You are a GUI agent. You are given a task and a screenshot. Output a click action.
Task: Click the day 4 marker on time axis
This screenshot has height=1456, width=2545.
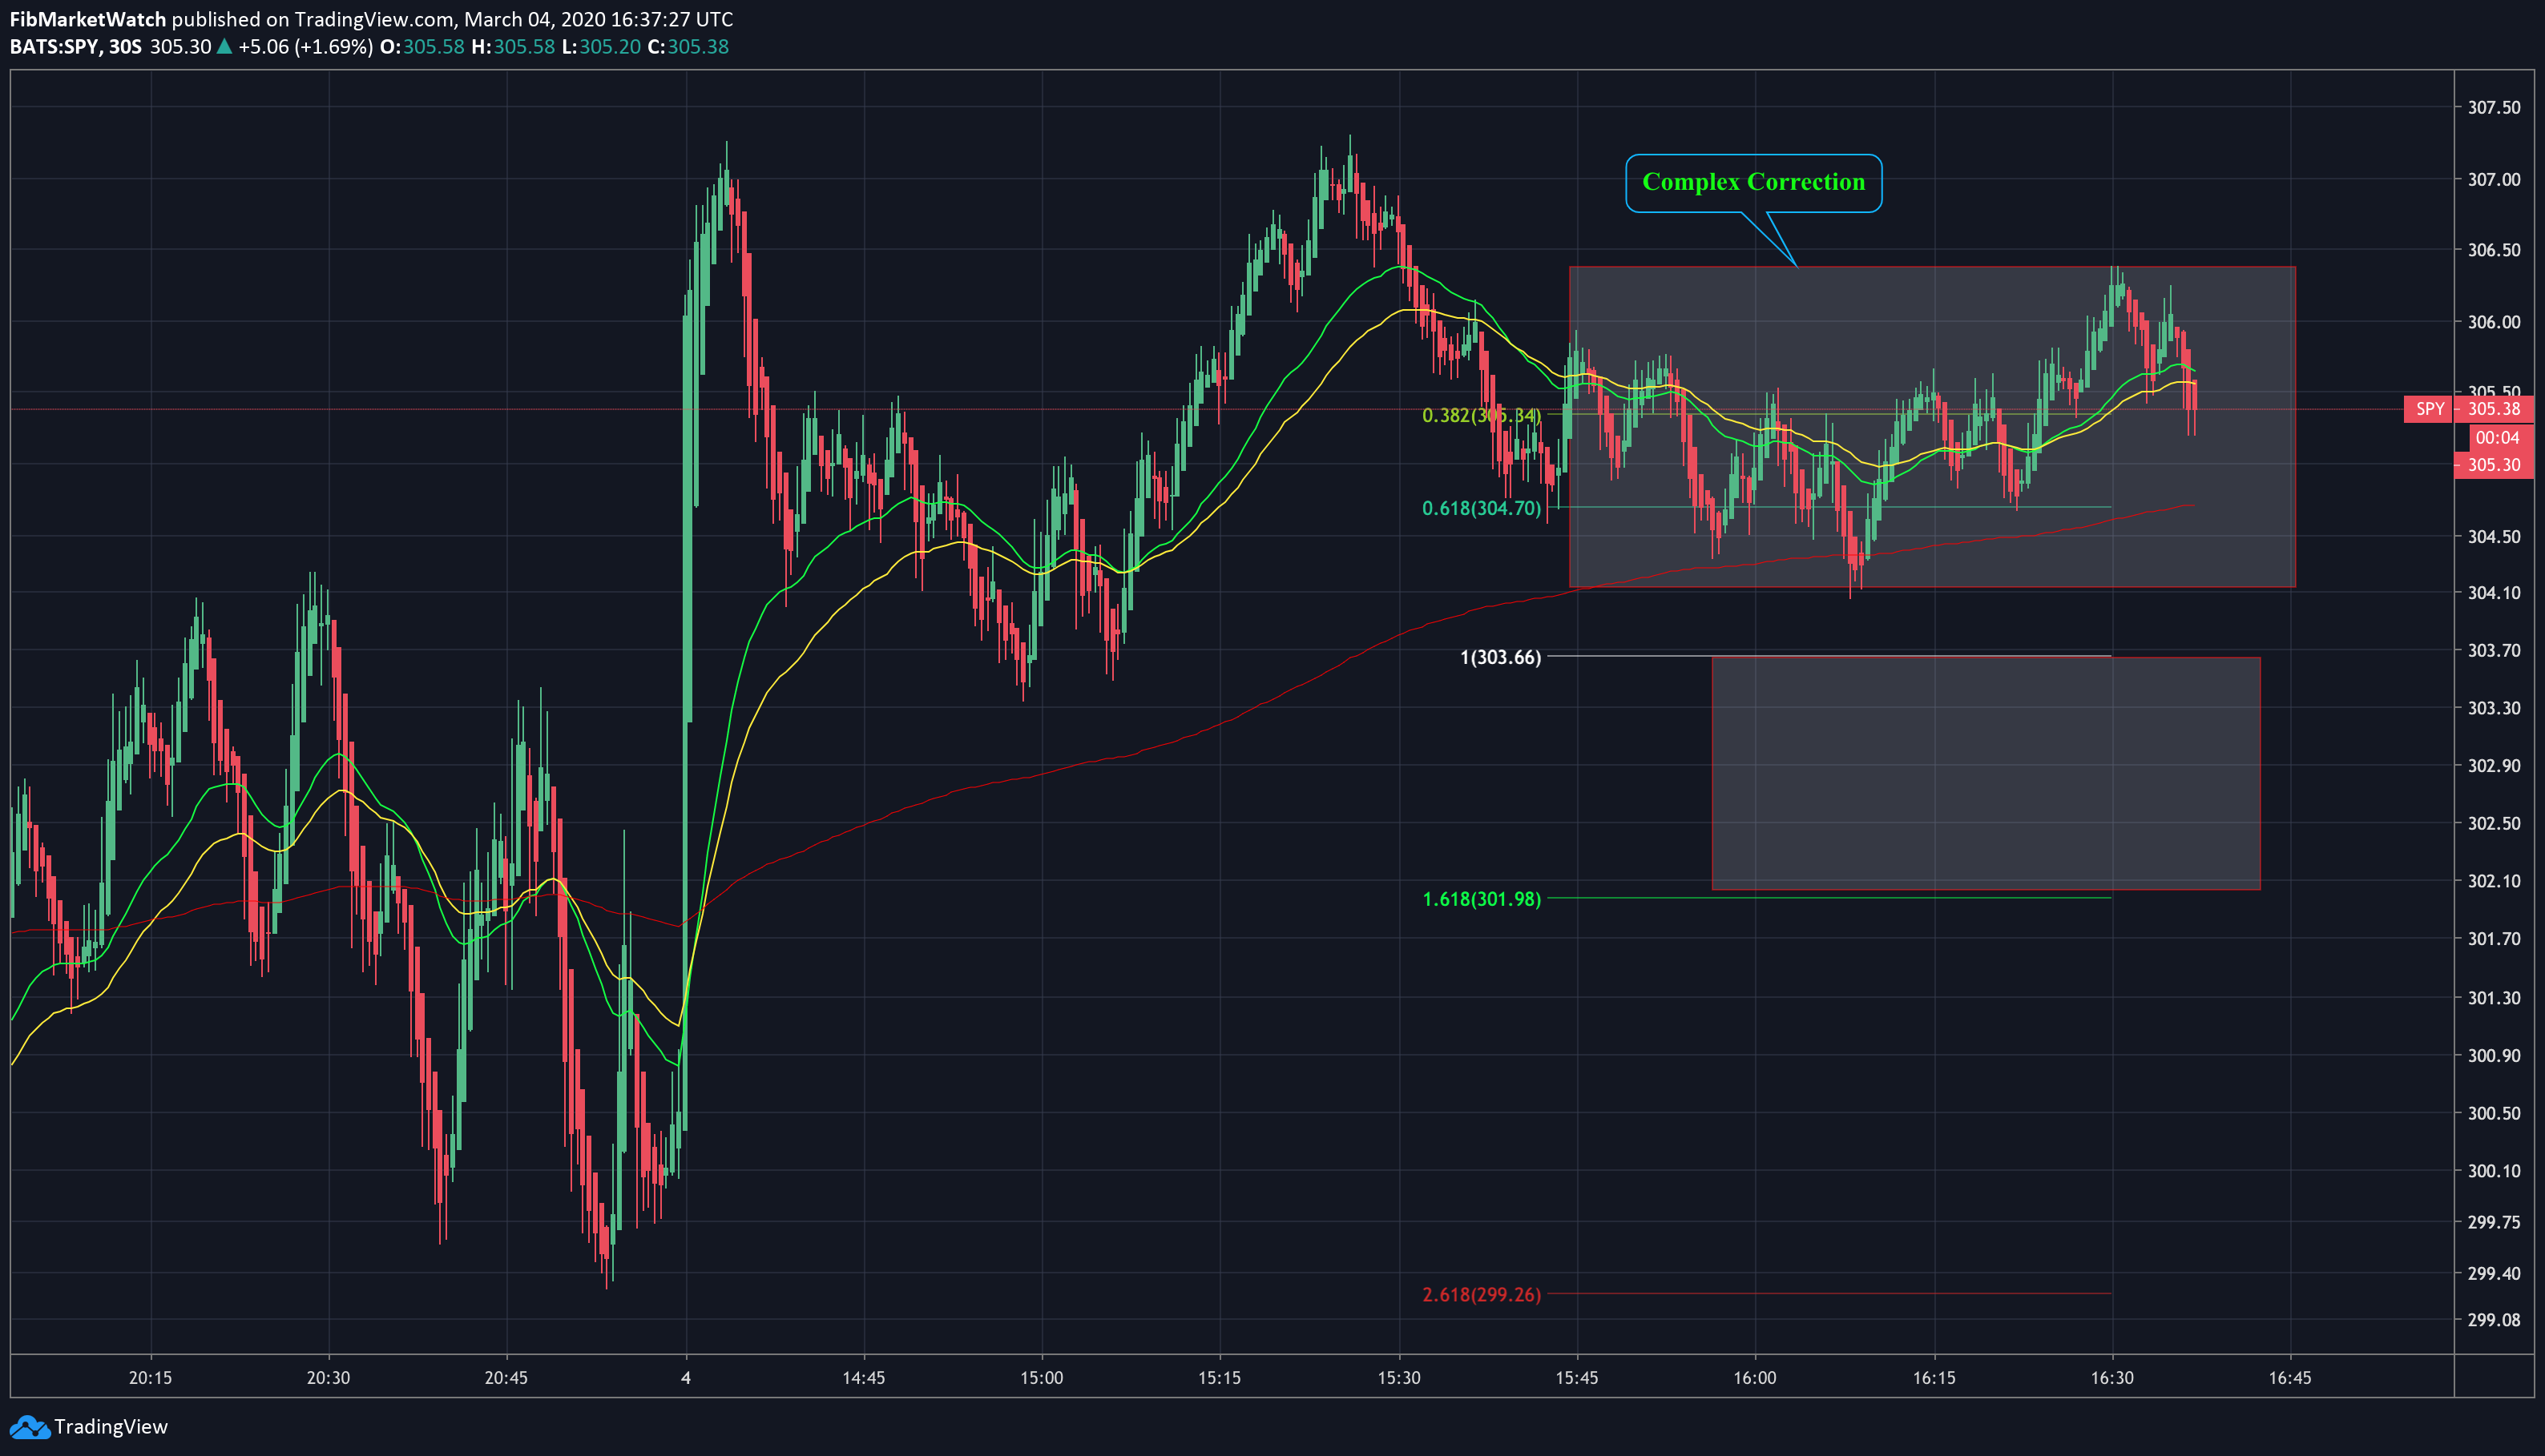tap(685, 1378)
